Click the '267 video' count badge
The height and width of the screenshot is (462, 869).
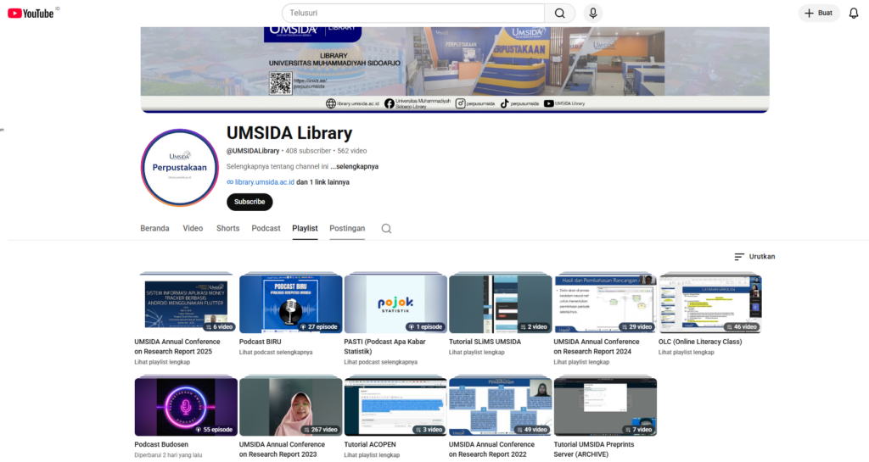pyautogui.click(x=320, y=429)
